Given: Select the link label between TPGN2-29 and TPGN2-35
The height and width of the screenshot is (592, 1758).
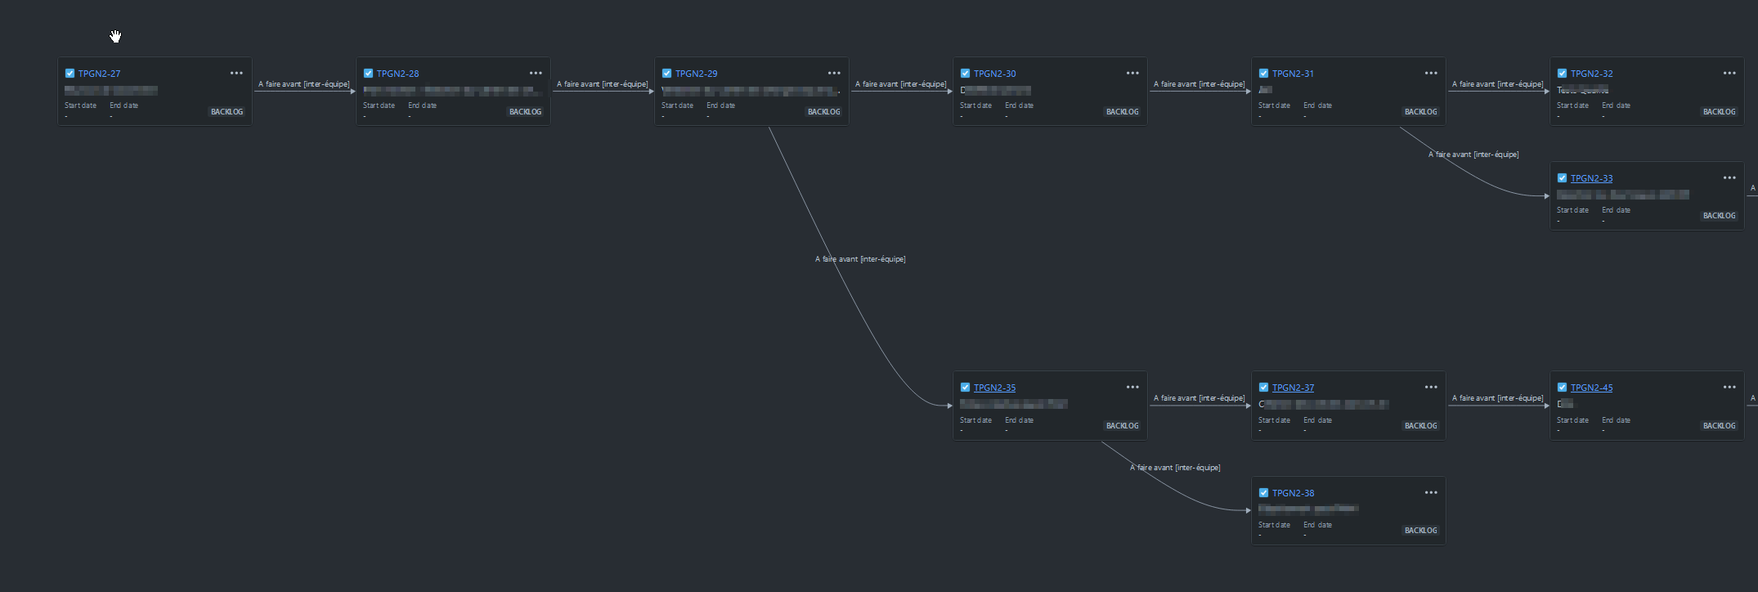Looking at the screenshot, I should tap(860, 259).
